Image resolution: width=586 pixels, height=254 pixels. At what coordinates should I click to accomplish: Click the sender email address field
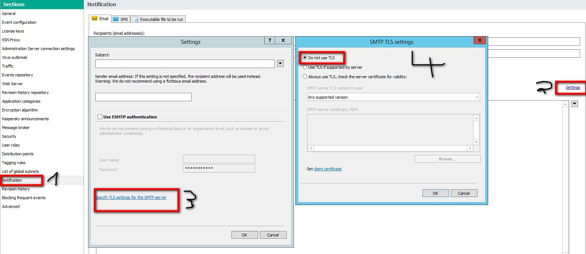tap(143, 97)
